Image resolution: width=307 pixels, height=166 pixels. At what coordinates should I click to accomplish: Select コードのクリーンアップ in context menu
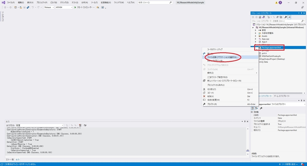pos(215,49)
